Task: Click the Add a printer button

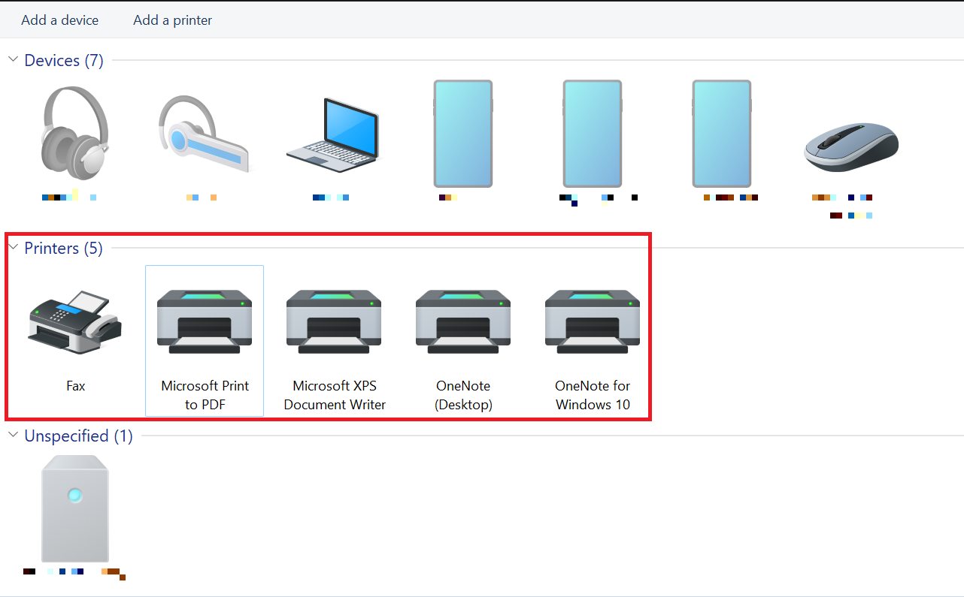Action: click(x=172, y=20)
